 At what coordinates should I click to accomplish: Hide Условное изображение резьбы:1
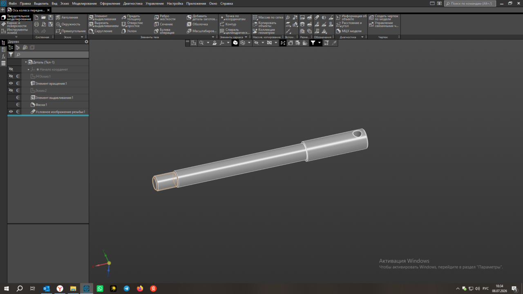pos(11,111)
